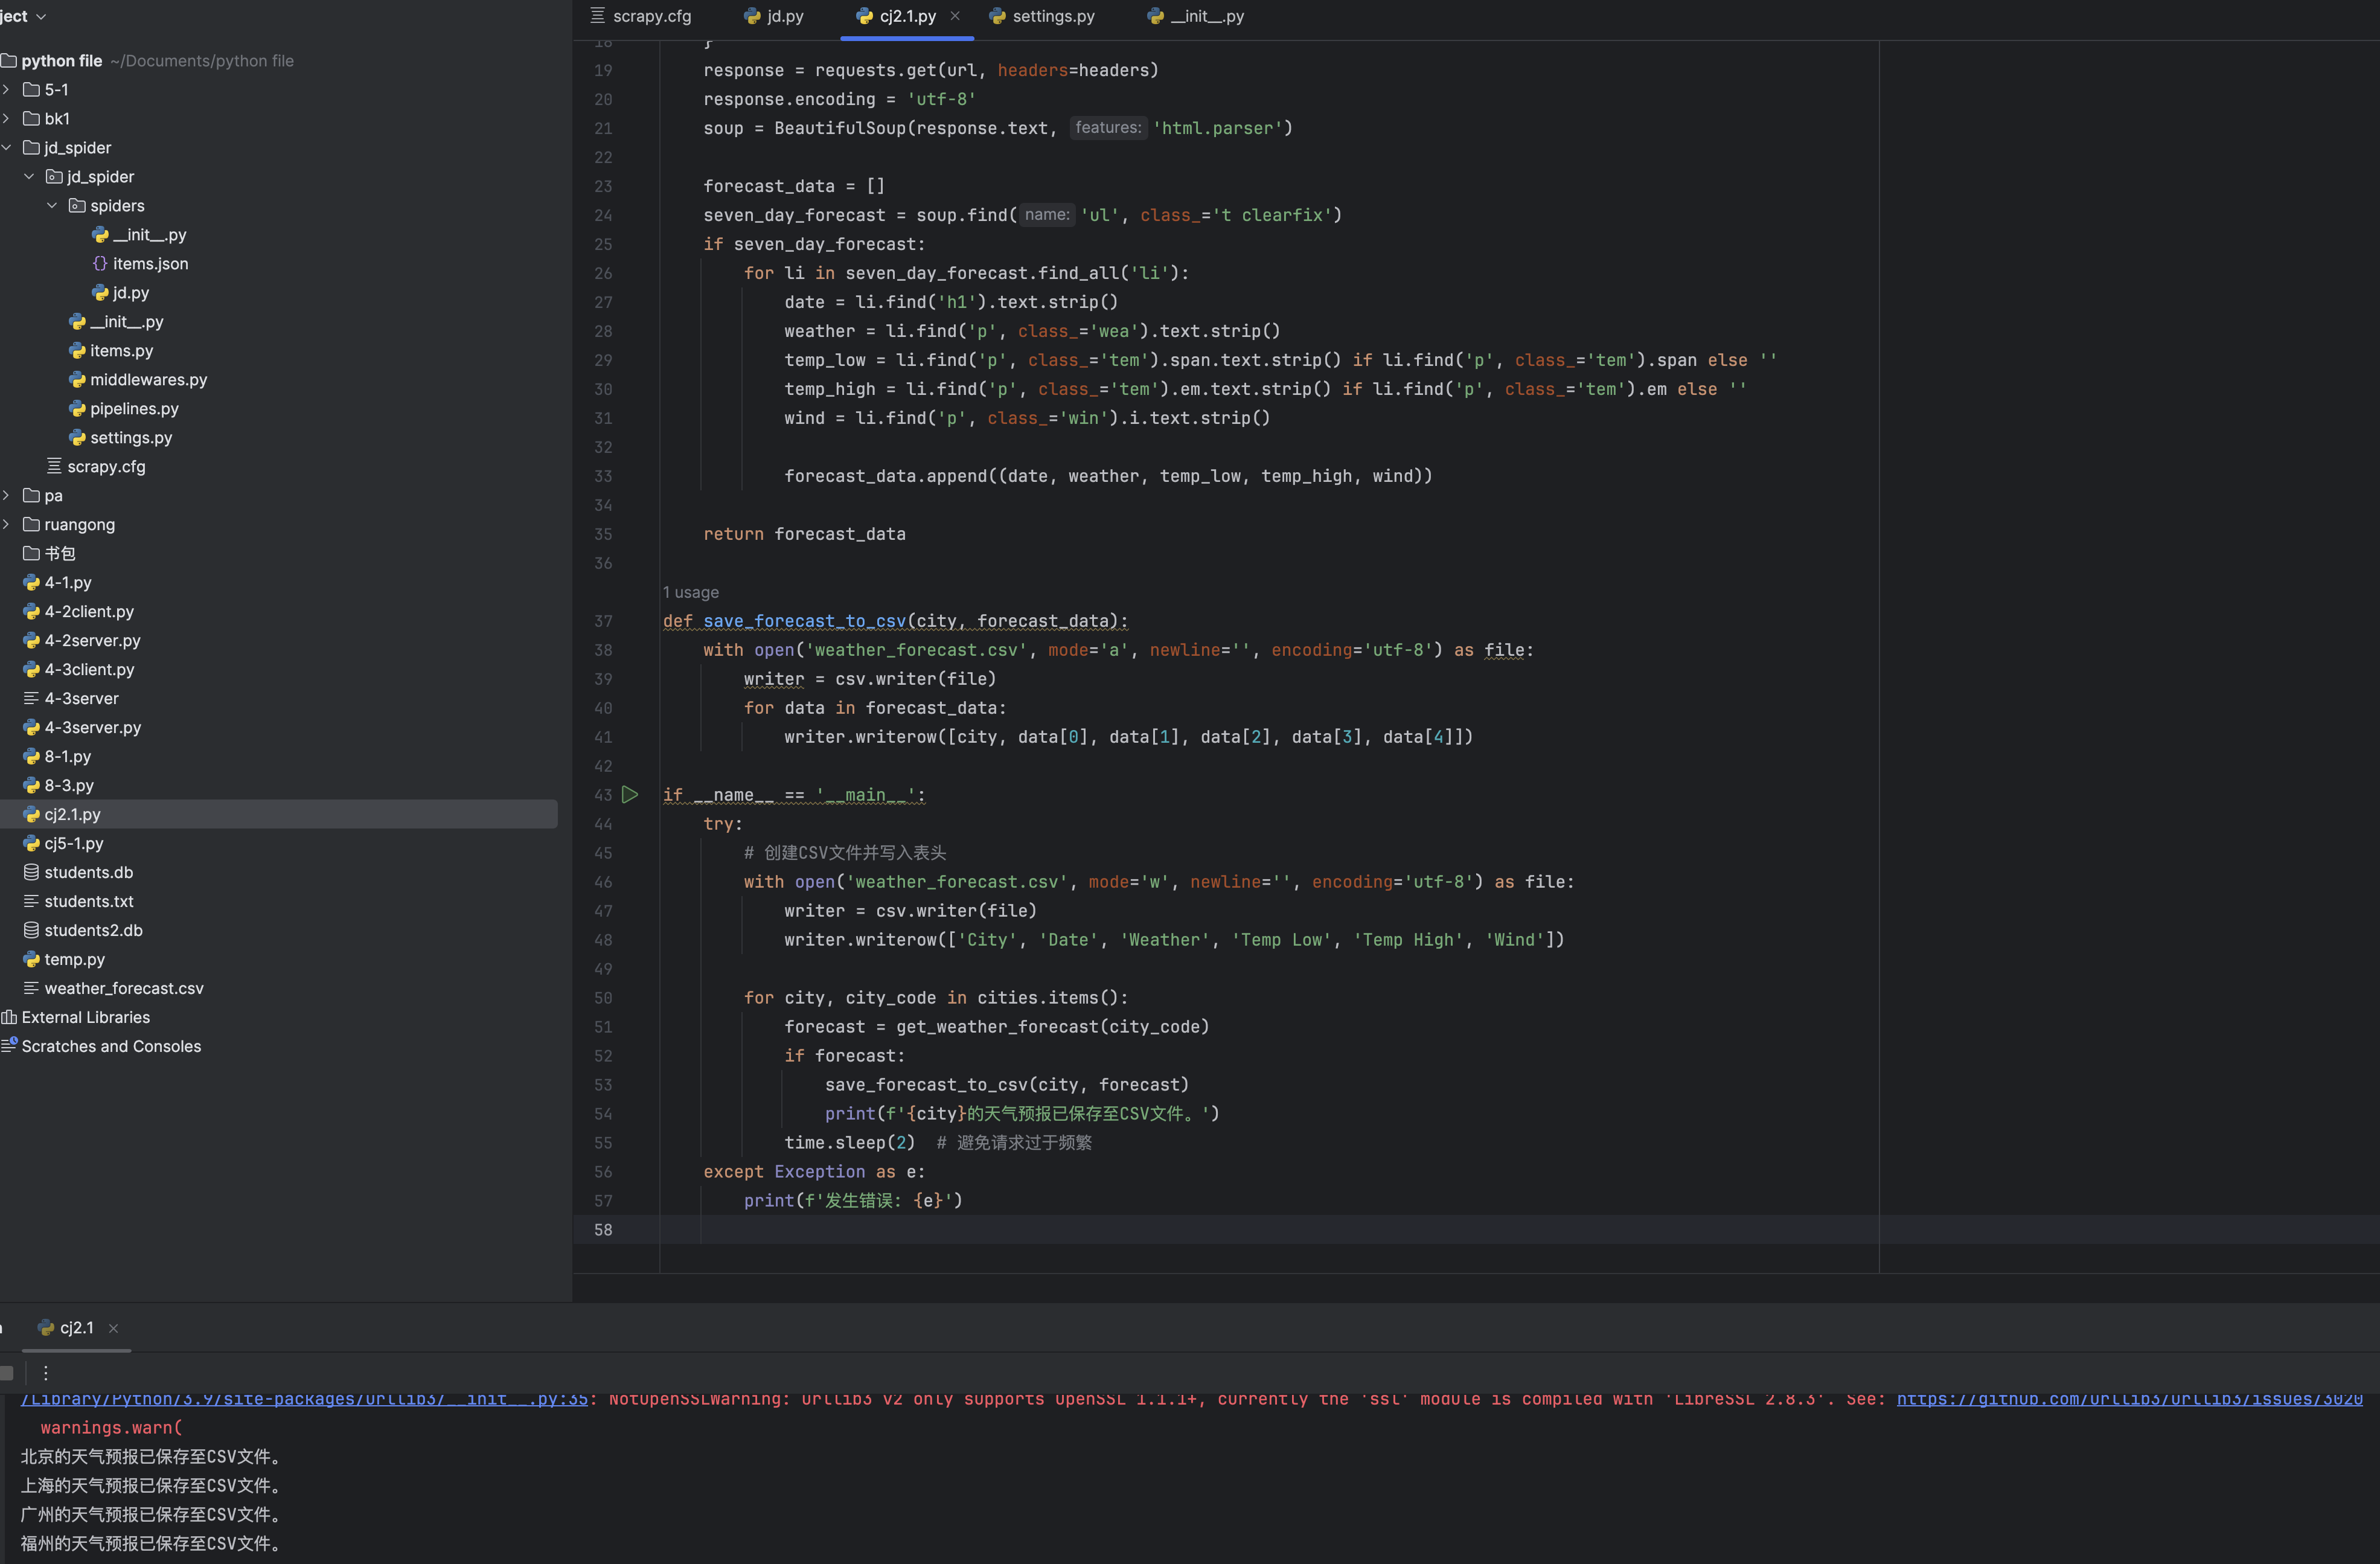Open the github urllib3 issues link
Viewport: 2380px width, 1564px height.
coord(2129,1399)
